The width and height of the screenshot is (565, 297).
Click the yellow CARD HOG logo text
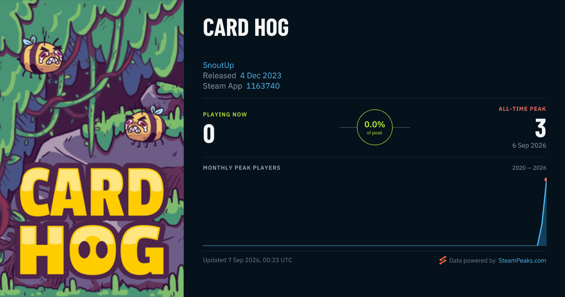pos(92,221)
